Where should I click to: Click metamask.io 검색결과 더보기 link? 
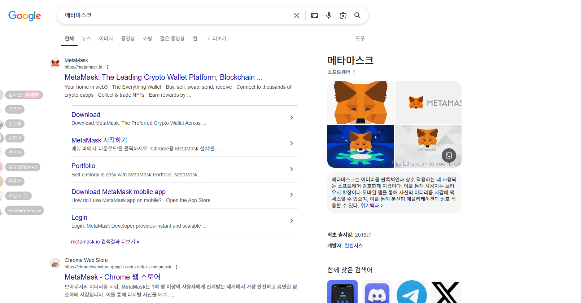105,242
